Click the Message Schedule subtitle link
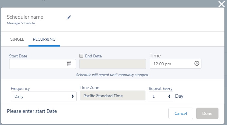227x125 pixels. pyautogui.click(x=21, y=23)
